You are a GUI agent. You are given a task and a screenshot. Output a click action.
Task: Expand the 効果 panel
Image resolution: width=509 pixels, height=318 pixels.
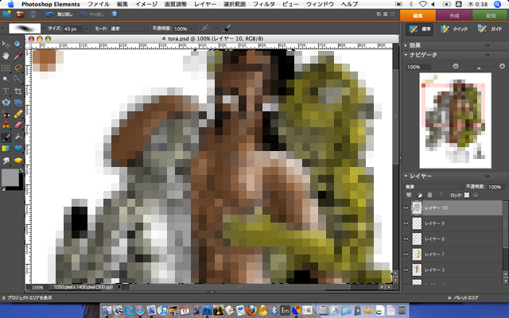tap(406, 45)
